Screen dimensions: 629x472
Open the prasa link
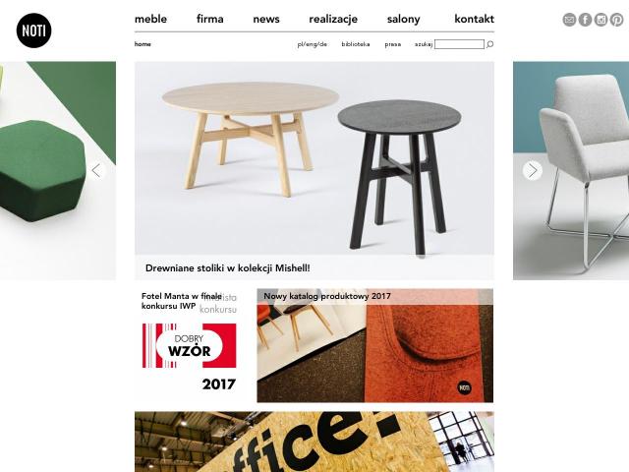tap(393, 44)
